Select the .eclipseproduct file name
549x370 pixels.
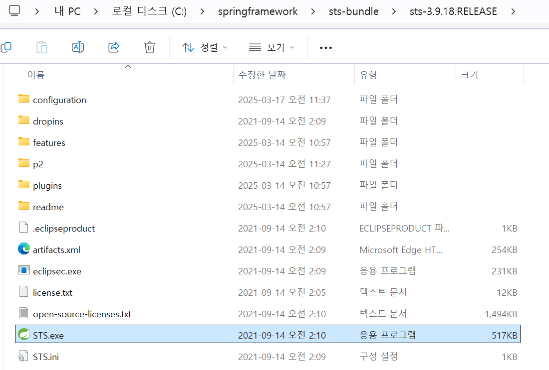tap(64, 229)
